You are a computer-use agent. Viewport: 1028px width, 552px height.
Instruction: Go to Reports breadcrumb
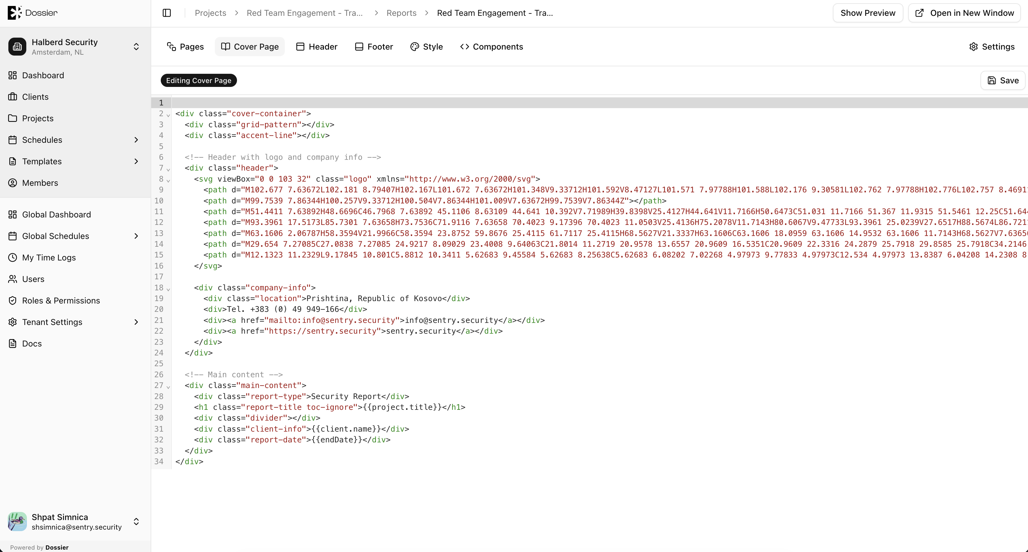[401, 13]
